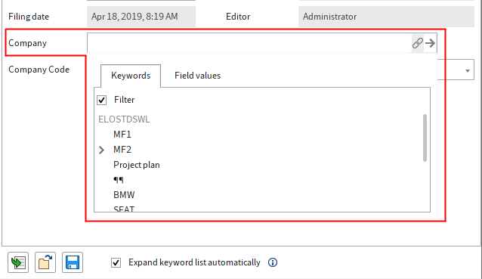Click the folder with arrow icon button
The height and width of the screenshot is (279, 482).
coord(45,262)
